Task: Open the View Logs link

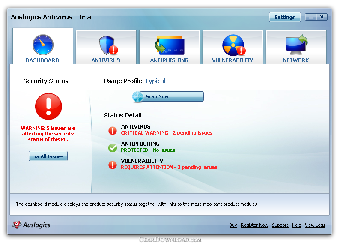Action: point(315,225)
